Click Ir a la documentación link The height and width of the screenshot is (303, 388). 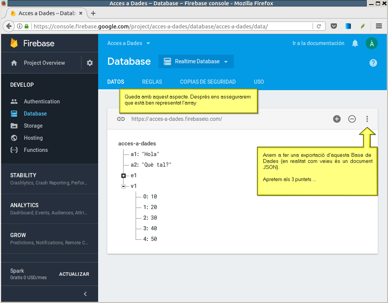[318, 43]
